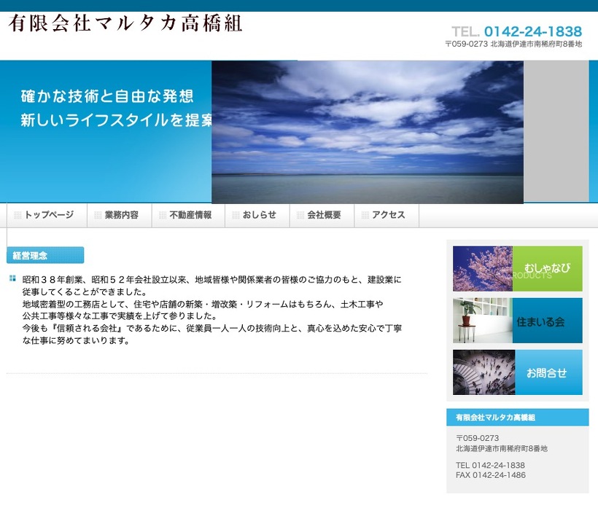The image size is (598, 505).
Task: Click the slogan 確かな技術と自由な発想
Action: pos(106,96)
